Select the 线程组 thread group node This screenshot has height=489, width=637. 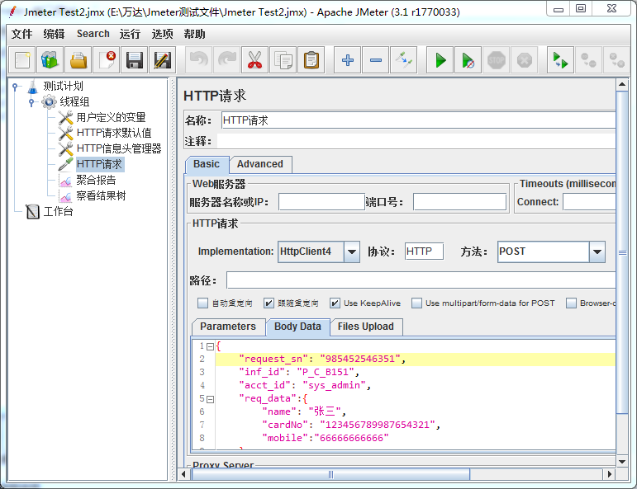tap(74, 101)
